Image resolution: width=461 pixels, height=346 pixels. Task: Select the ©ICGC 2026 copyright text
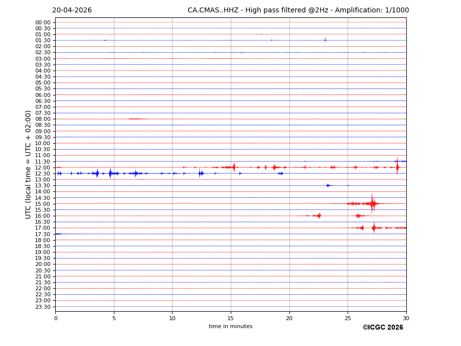382,328
